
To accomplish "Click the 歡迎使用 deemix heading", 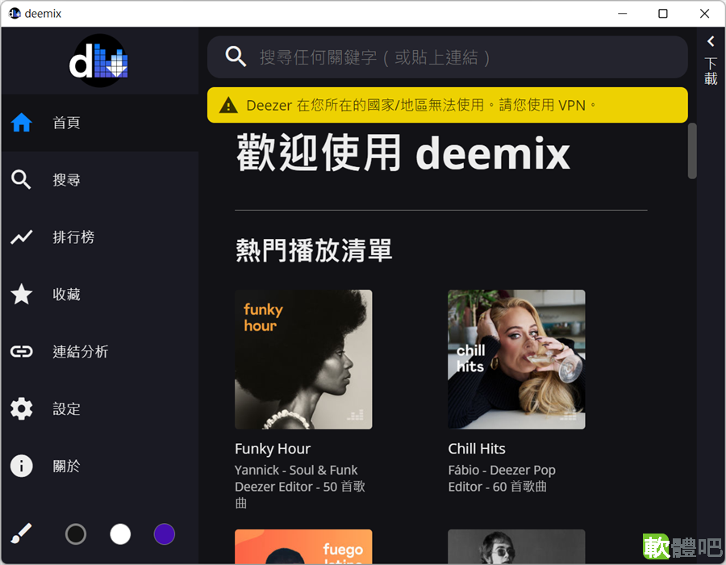I will pyautogui.click(x=403, y=153).
